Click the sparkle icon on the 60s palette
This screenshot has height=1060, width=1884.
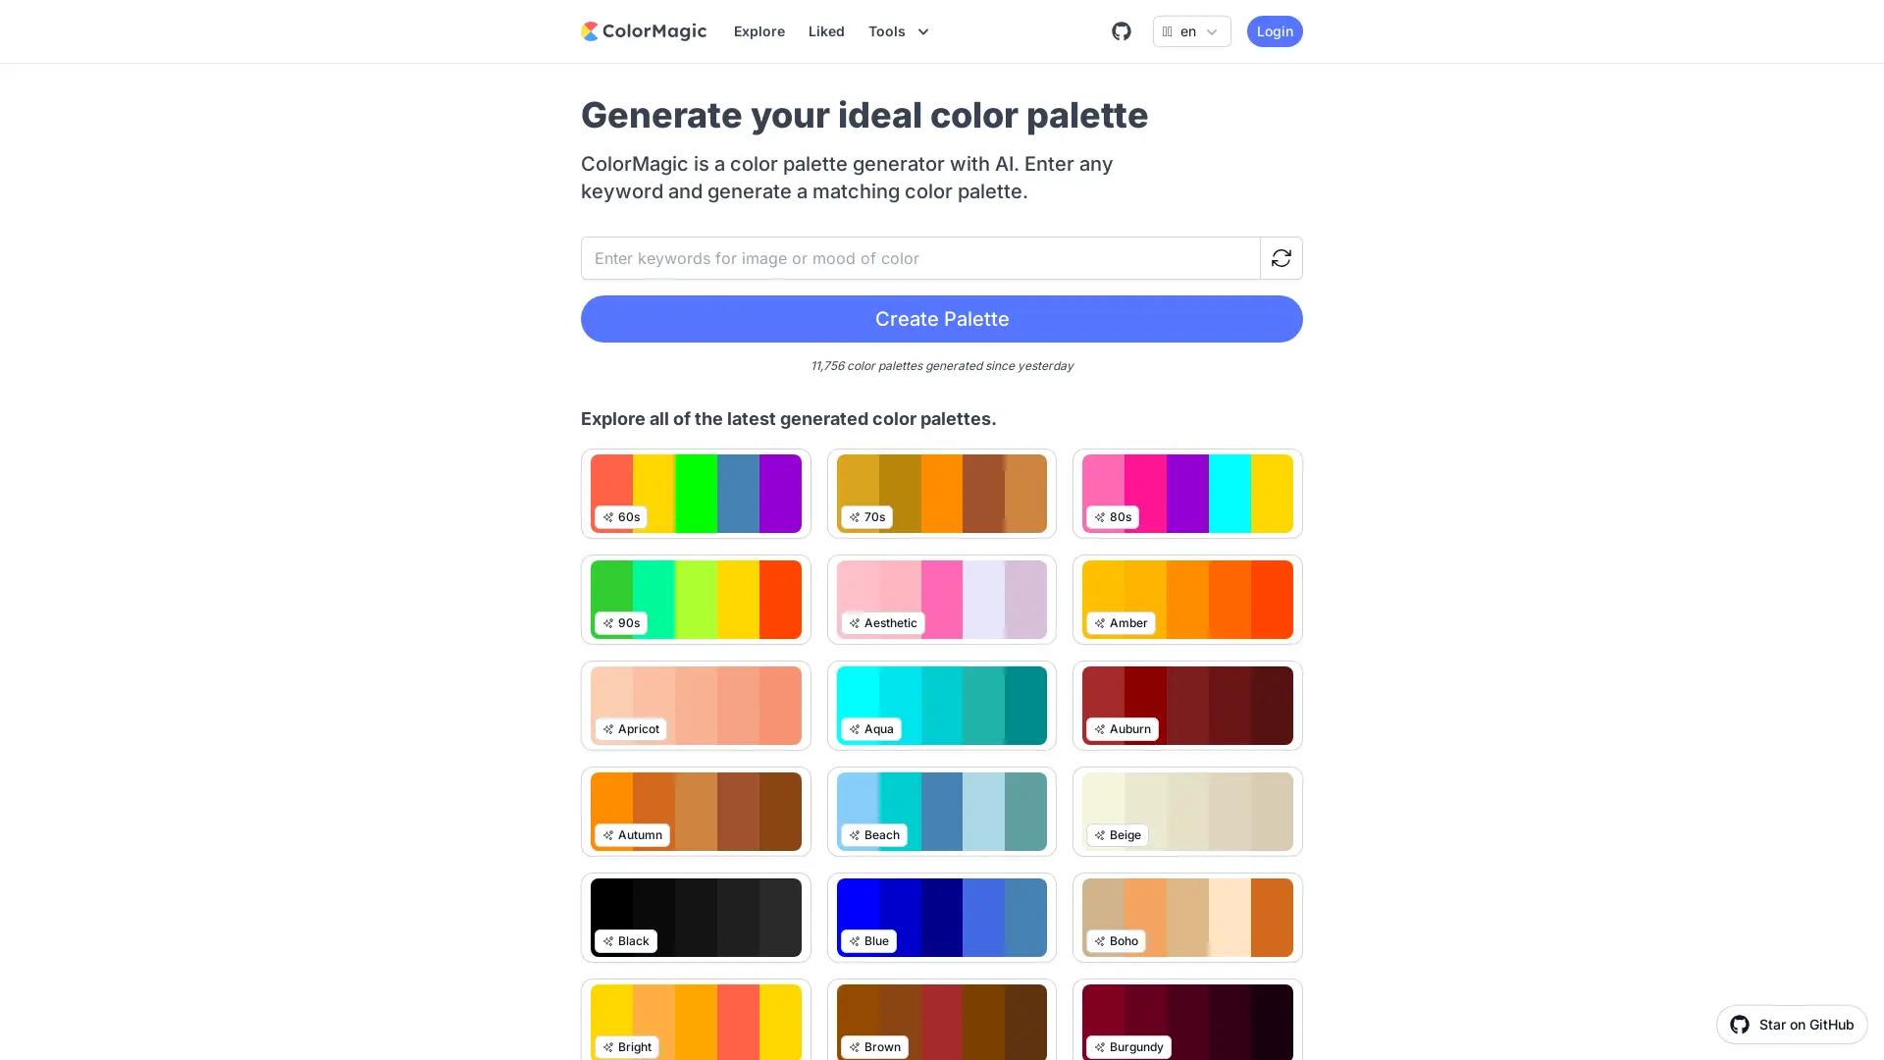click(608, 516)
